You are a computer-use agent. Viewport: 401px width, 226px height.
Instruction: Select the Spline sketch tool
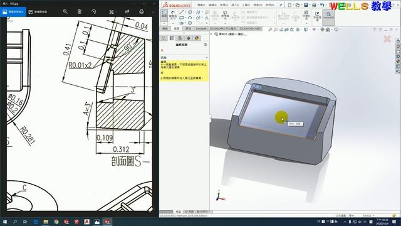click(198, 12)
